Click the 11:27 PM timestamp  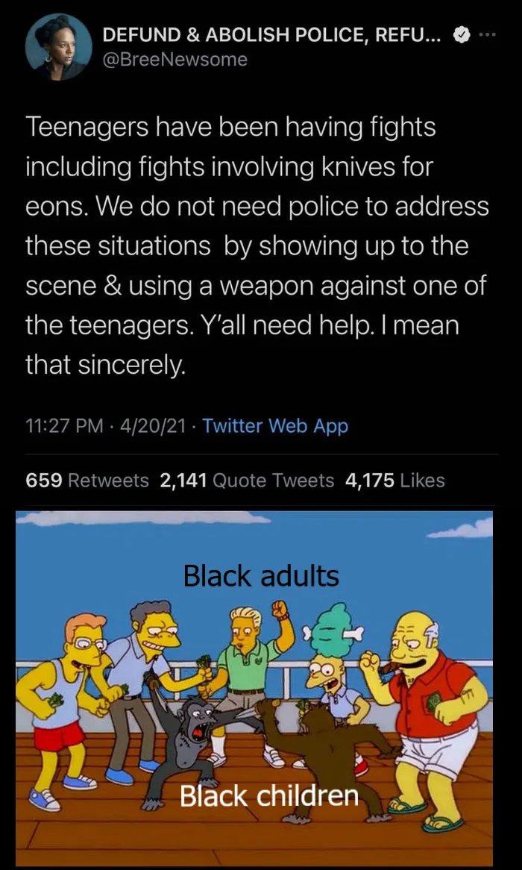click(x=64, y=425)
